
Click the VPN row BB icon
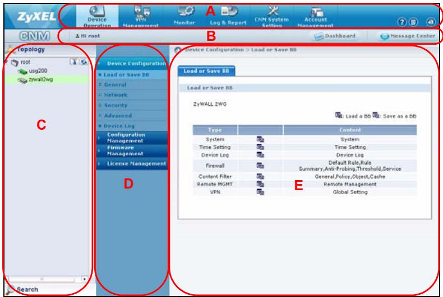260,192
